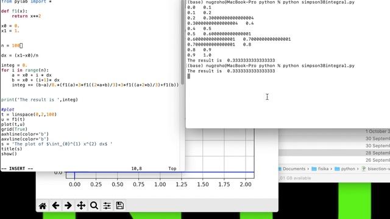The height and width of the screenshot is (219, 390).
Task: Click the '2.00' x-axis tick label on plot
Action: click(246, 184)
